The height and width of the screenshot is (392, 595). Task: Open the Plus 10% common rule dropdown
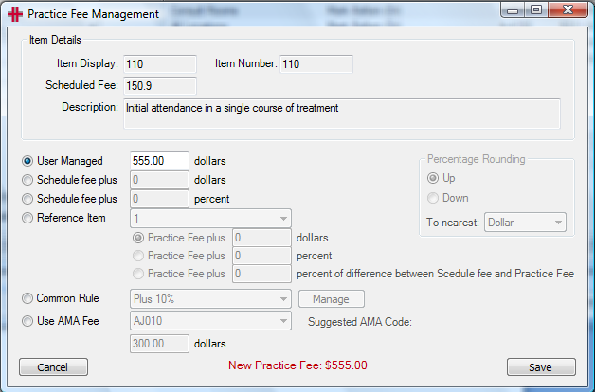tap(210, 299)
